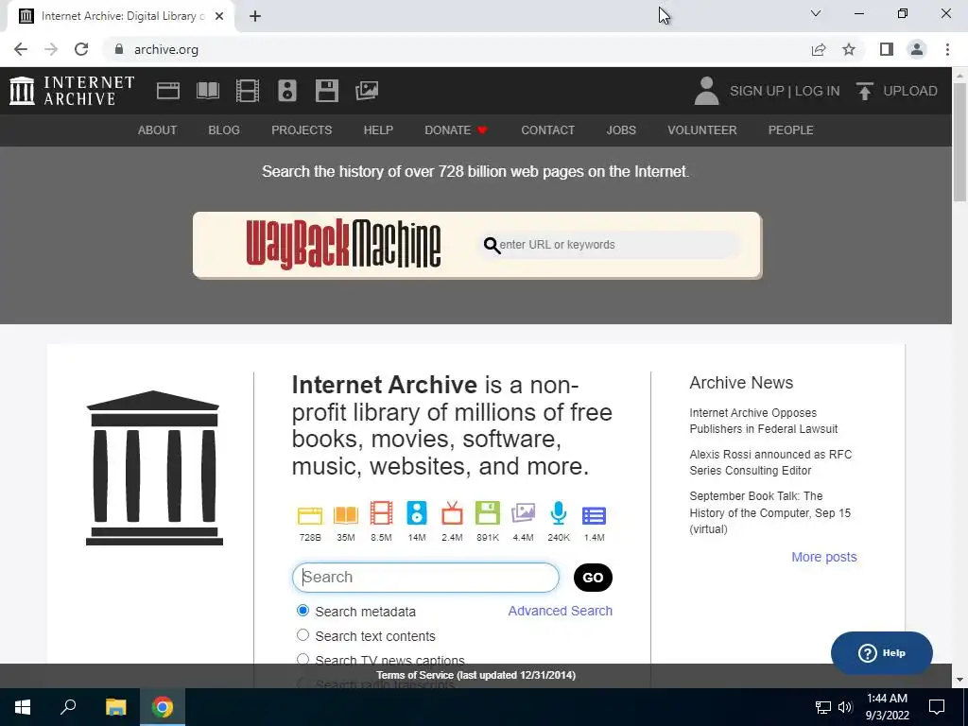The height and width of the screenshot is (726, 968).
Task: Click the Upload arrow icon
Action: (864, 91)
